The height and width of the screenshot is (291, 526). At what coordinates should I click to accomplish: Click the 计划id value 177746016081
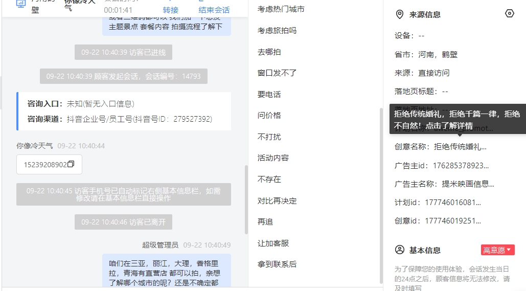tap(453, 203)
